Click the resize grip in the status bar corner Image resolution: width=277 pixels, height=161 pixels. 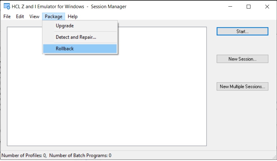274,158
